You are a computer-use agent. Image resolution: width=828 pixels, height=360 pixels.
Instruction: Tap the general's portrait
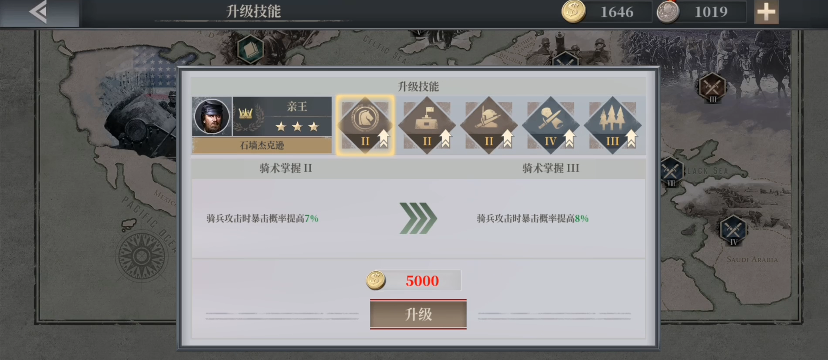(212, 116)
